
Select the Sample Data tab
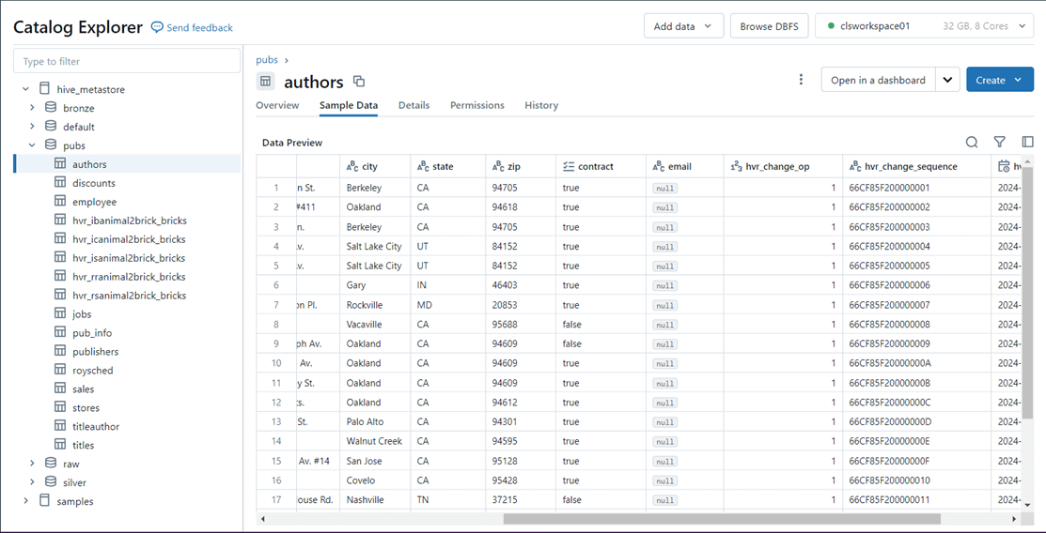pos(349,105)
